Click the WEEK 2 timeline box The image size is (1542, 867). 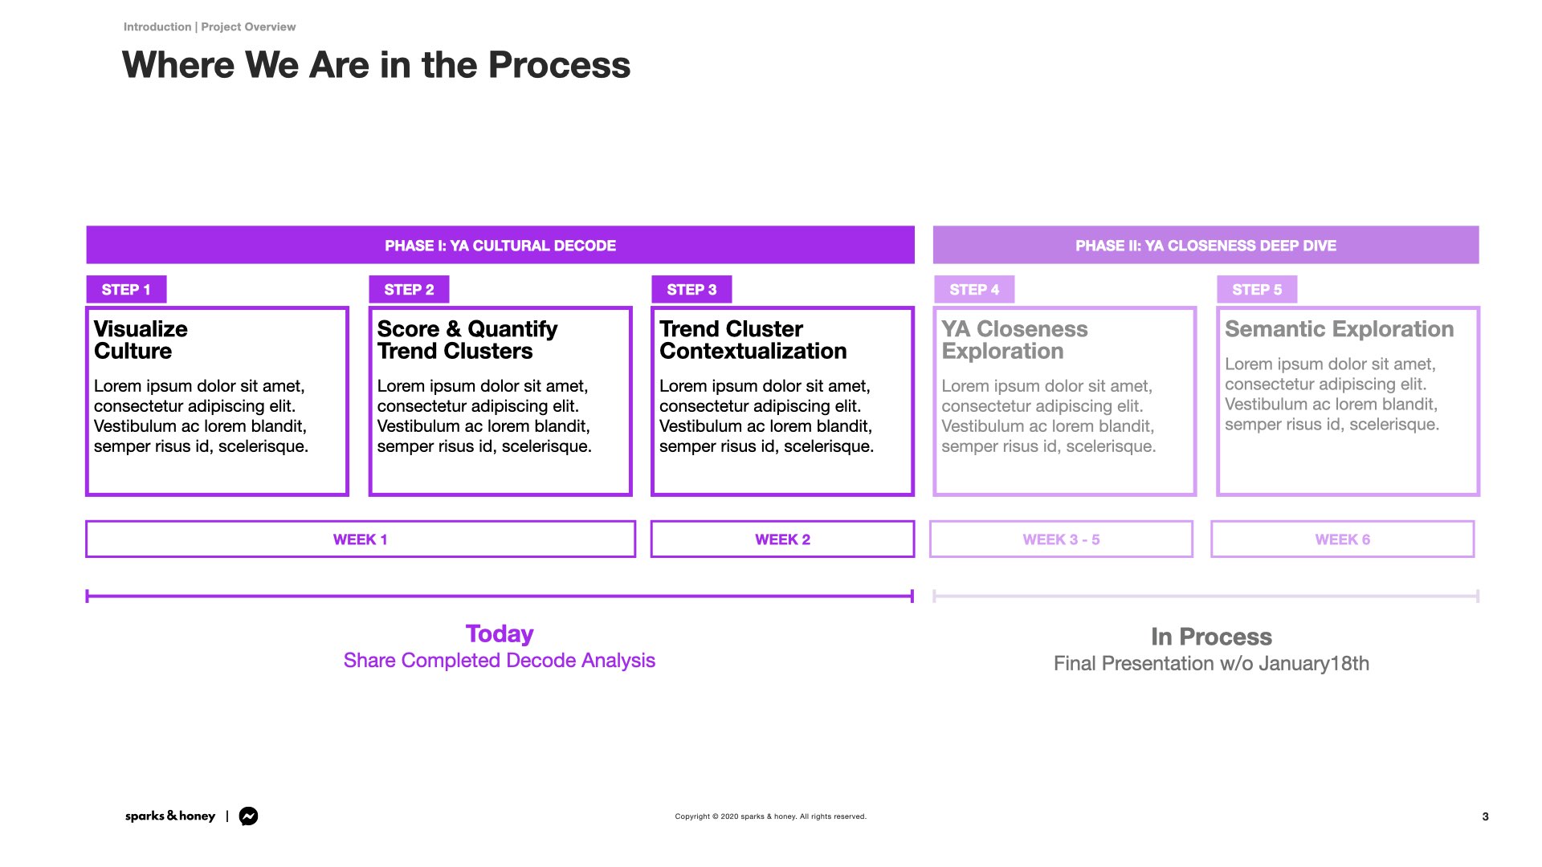(782, 539)
